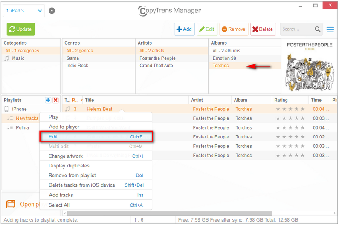Click the Torches album artwork
This screenshot has width=339, height=225.
click(x=310, y=66)
